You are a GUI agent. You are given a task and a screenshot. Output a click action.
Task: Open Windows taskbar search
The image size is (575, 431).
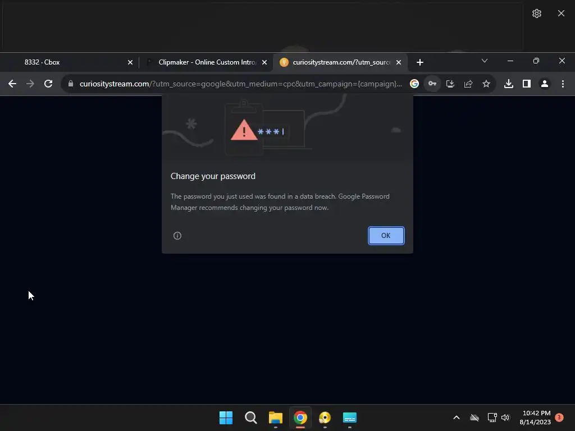(251, 418)
